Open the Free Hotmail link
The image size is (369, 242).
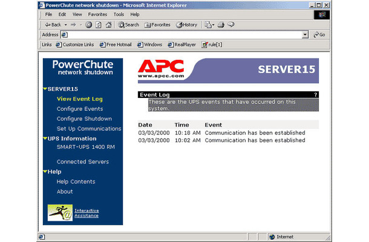116,45
